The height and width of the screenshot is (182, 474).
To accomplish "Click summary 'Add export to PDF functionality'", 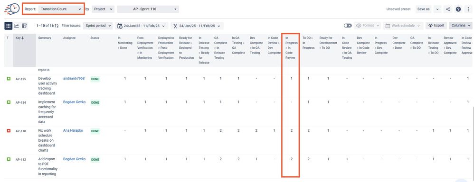I will [48, 166].
